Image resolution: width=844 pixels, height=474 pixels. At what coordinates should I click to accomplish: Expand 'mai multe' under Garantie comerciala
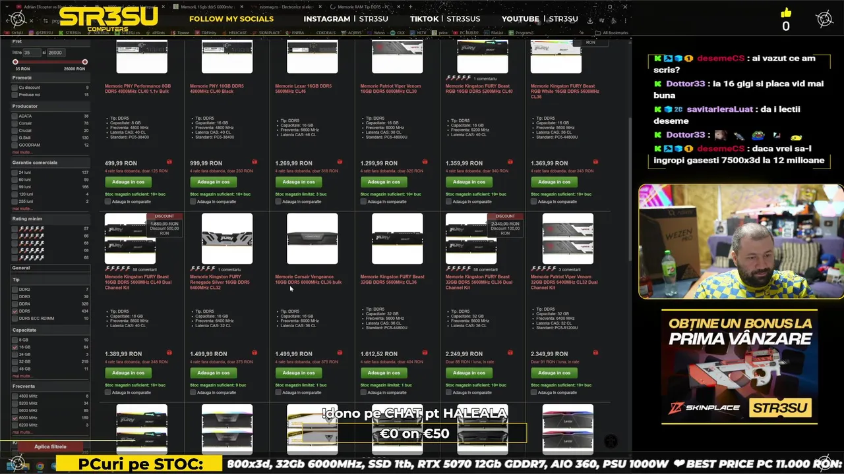pyautogui.click(x=21, y=209)
